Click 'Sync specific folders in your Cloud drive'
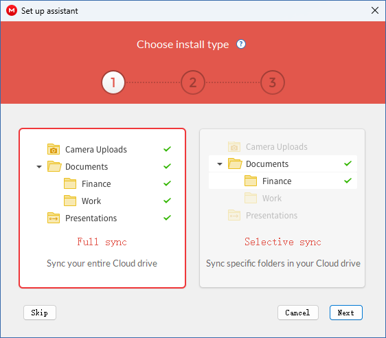The image size is (386, 338). point(283,264)
